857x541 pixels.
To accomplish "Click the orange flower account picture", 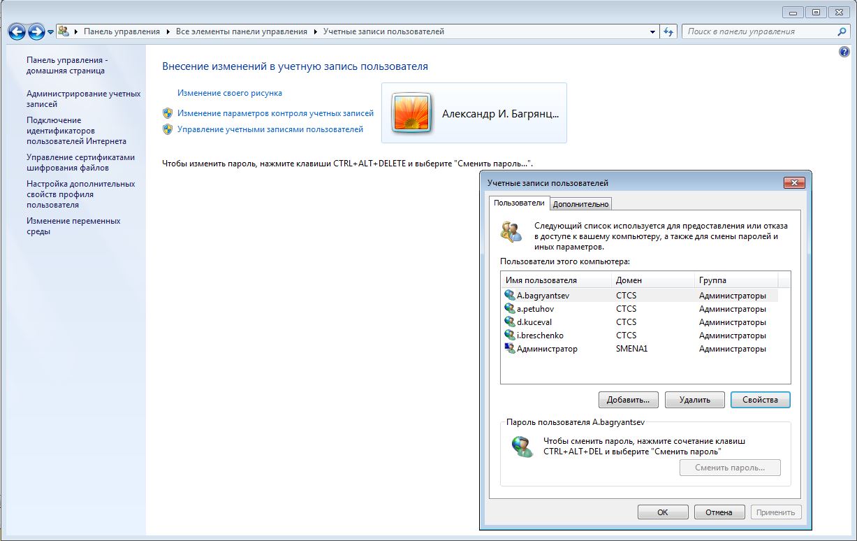I will (x=411, y=113).
